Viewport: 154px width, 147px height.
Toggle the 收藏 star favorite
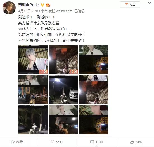coord(17,142)
